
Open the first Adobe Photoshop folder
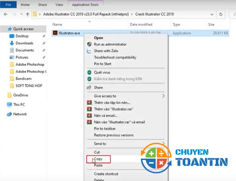click(x=30, y=64)
